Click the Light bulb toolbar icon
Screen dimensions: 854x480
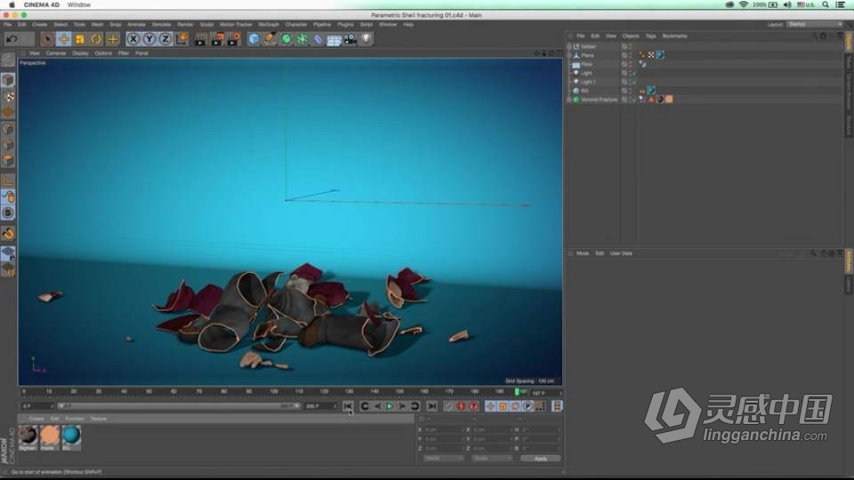pyautogui.click(x=366, y=39)
